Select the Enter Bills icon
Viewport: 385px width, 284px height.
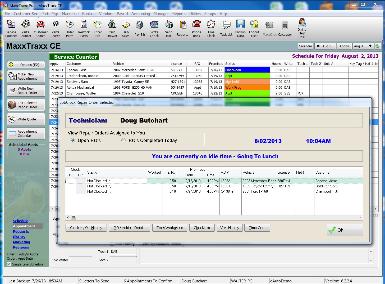98,28
